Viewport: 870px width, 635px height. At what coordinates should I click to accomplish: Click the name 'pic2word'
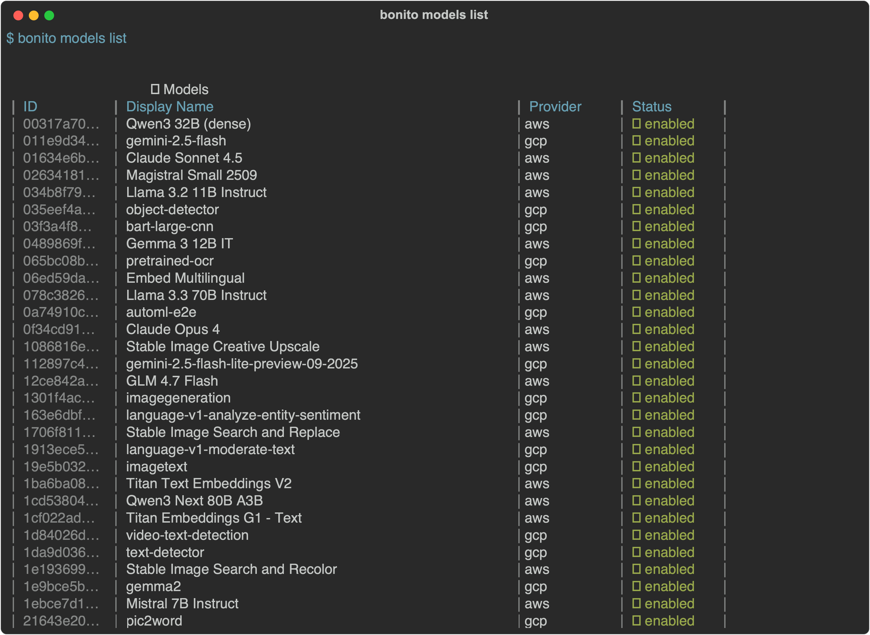click(x=154, y=621)
